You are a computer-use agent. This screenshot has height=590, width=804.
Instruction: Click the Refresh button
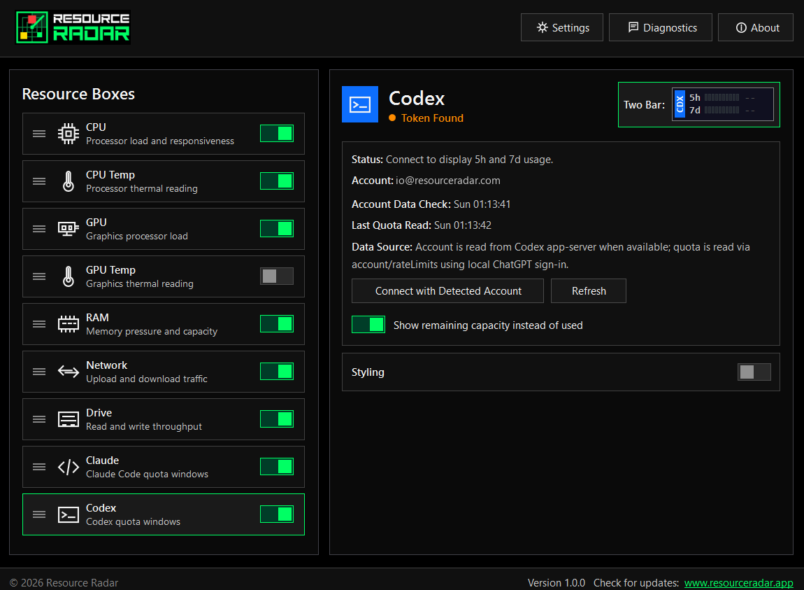(589, 291)
